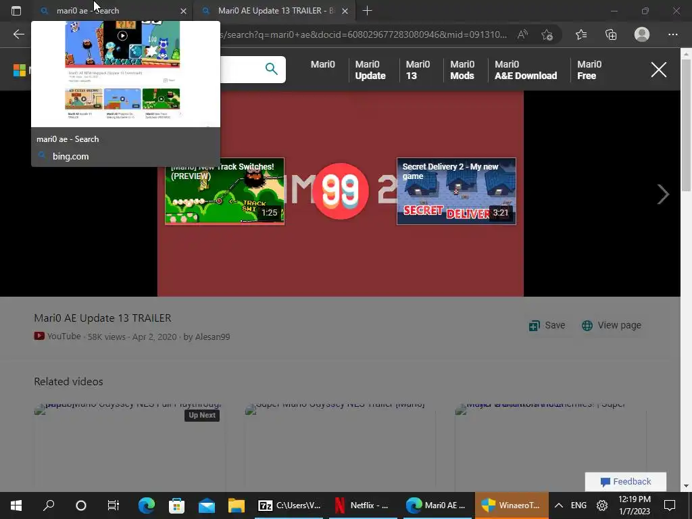692x519 pixels.
Task: Click the 'Mari0 AE Update 13 TRAILER' title
Action: [x=103, y=318]
